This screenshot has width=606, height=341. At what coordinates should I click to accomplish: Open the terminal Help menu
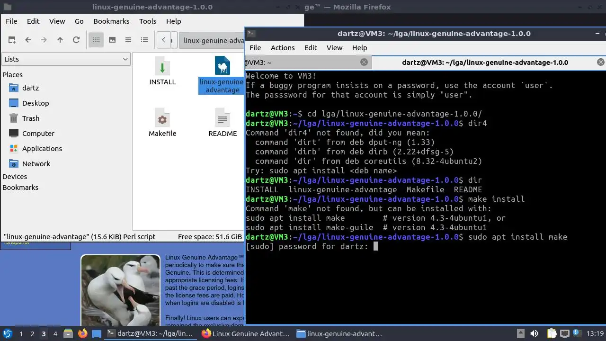tap(359, 48)
